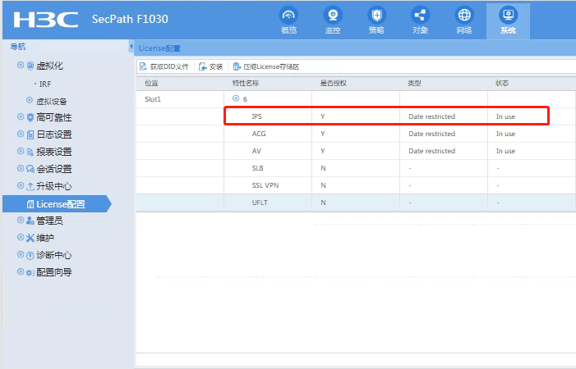Click the License配置 item icon
This screenshot has width=576, height=369.
[x=30, y=204]
